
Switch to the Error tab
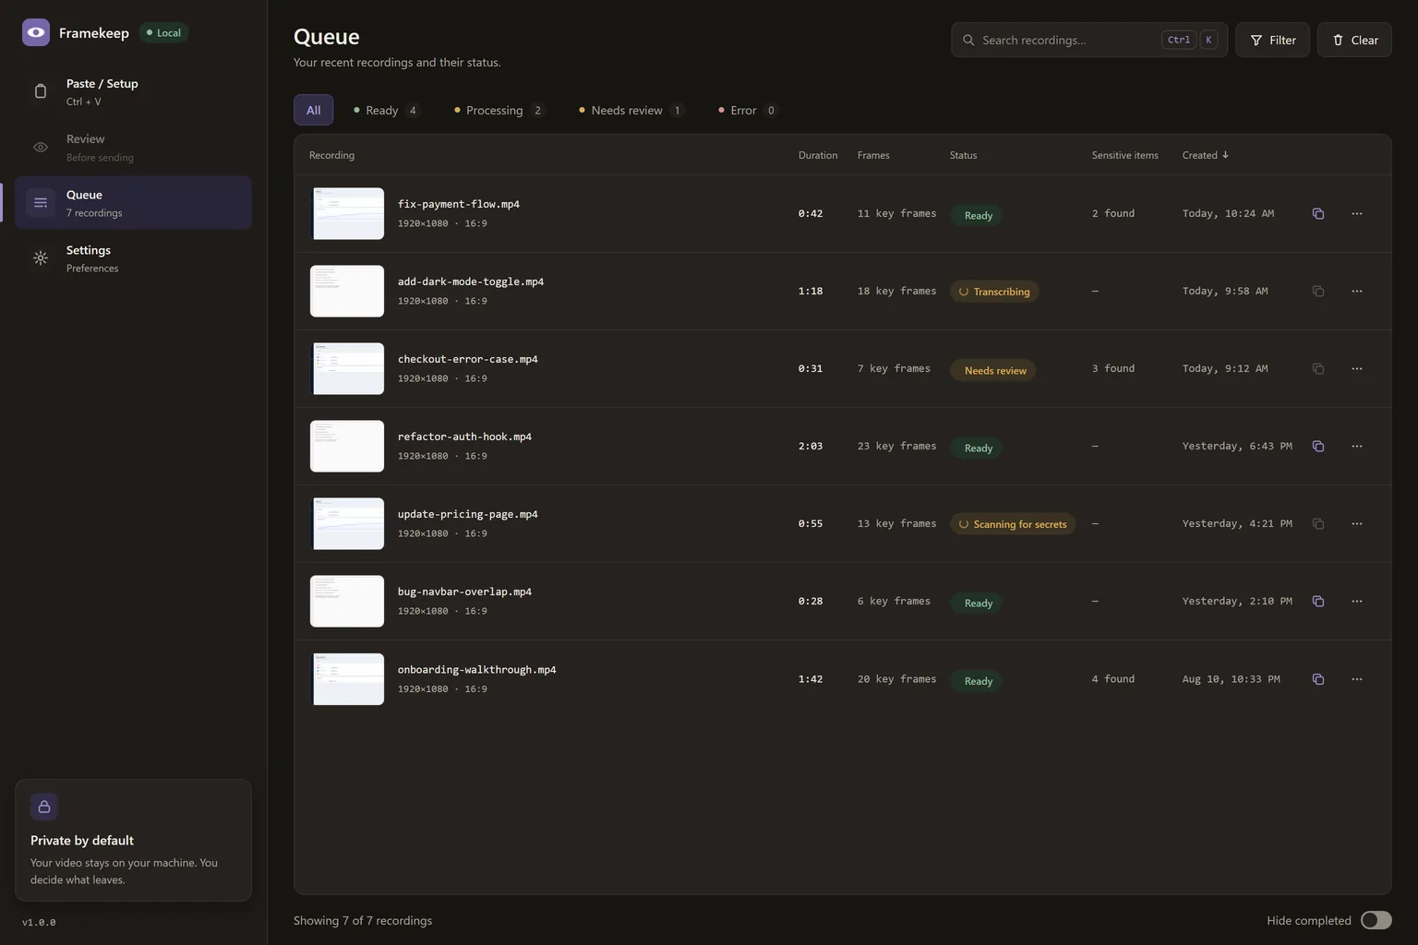(x=748, y=110)
